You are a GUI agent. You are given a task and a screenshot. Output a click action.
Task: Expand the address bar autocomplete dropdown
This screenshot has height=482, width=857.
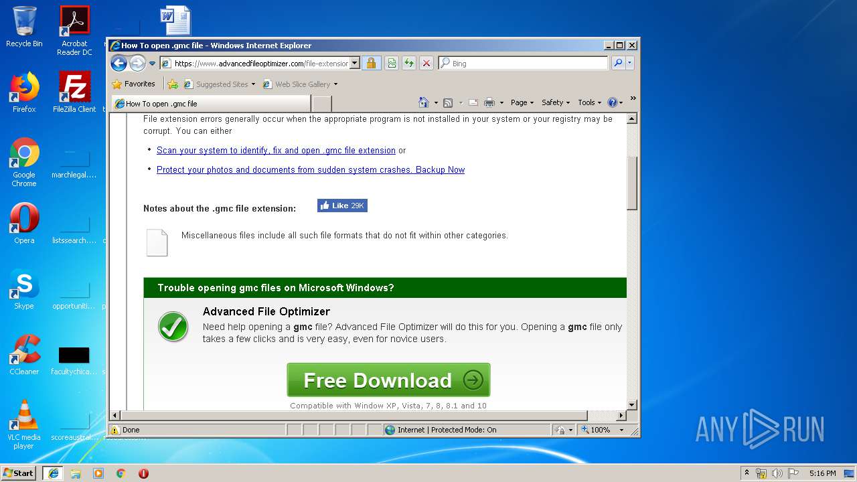pyautogui.click(x=355, y=64)
